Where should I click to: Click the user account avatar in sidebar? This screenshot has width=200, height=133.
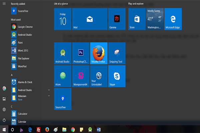click(4, 88)
